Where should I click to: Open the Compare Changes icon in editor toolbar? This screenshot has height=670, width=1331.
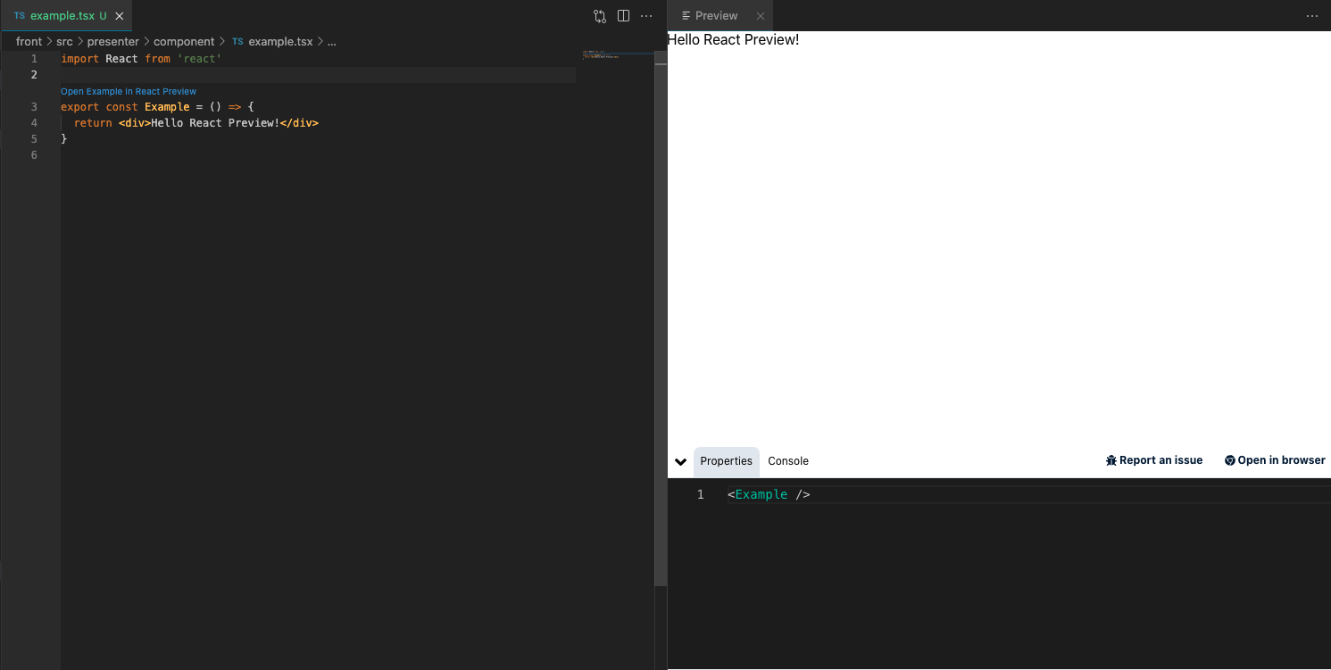(x=599, y=16)
